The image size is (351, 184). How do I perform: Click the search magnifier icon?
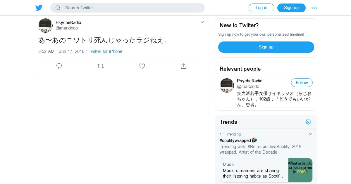coord(58,8)
